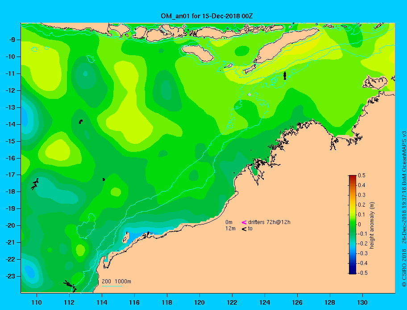Image resolution: width=407 pixels, height=310 pixels.
Task: Click the latitude label -18
Action: [x=10, y=192]
